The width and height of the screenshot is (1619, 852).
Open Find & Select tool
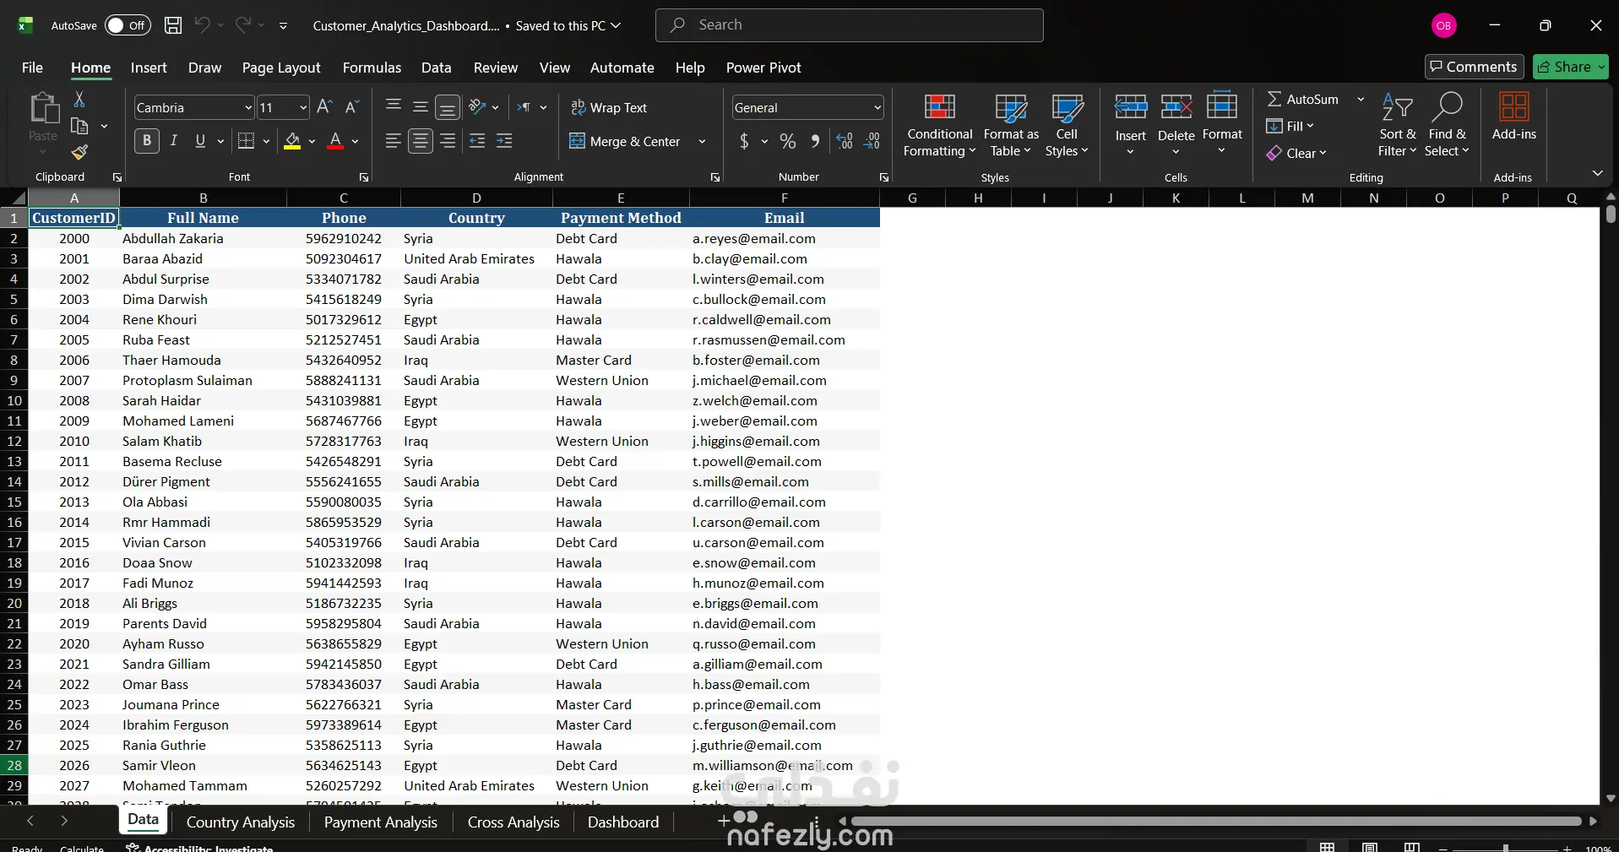tap(1446, 125)
